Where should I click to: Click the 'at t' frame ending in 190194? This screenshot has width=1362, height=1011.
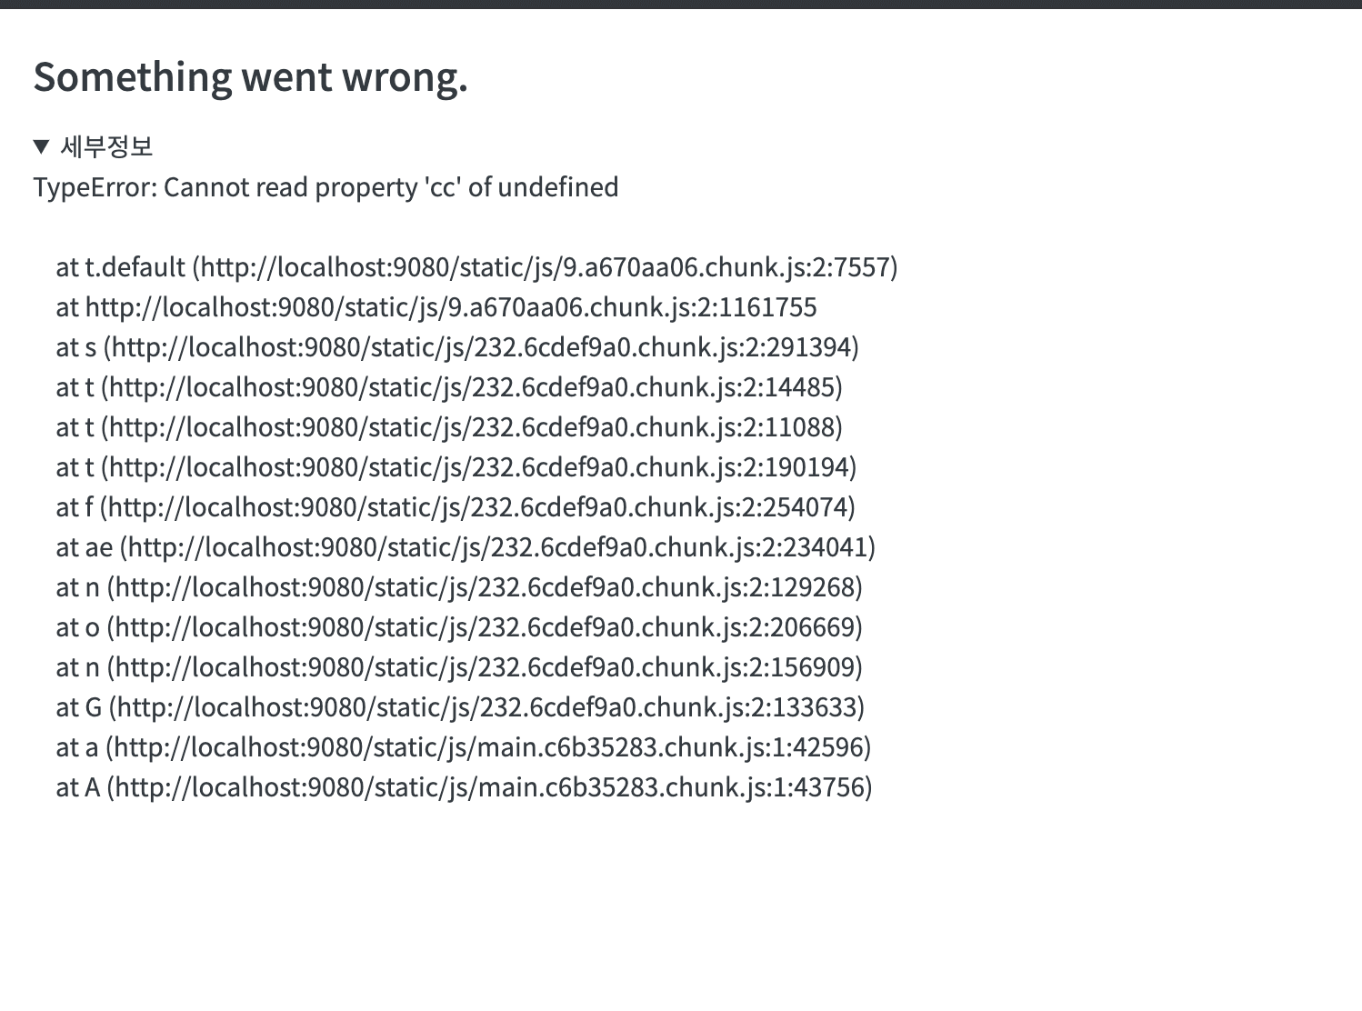456,467
